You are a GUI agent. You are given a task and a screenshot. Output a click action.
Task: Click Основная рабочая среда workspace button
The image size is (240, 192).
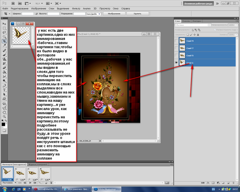click(198, 4)
